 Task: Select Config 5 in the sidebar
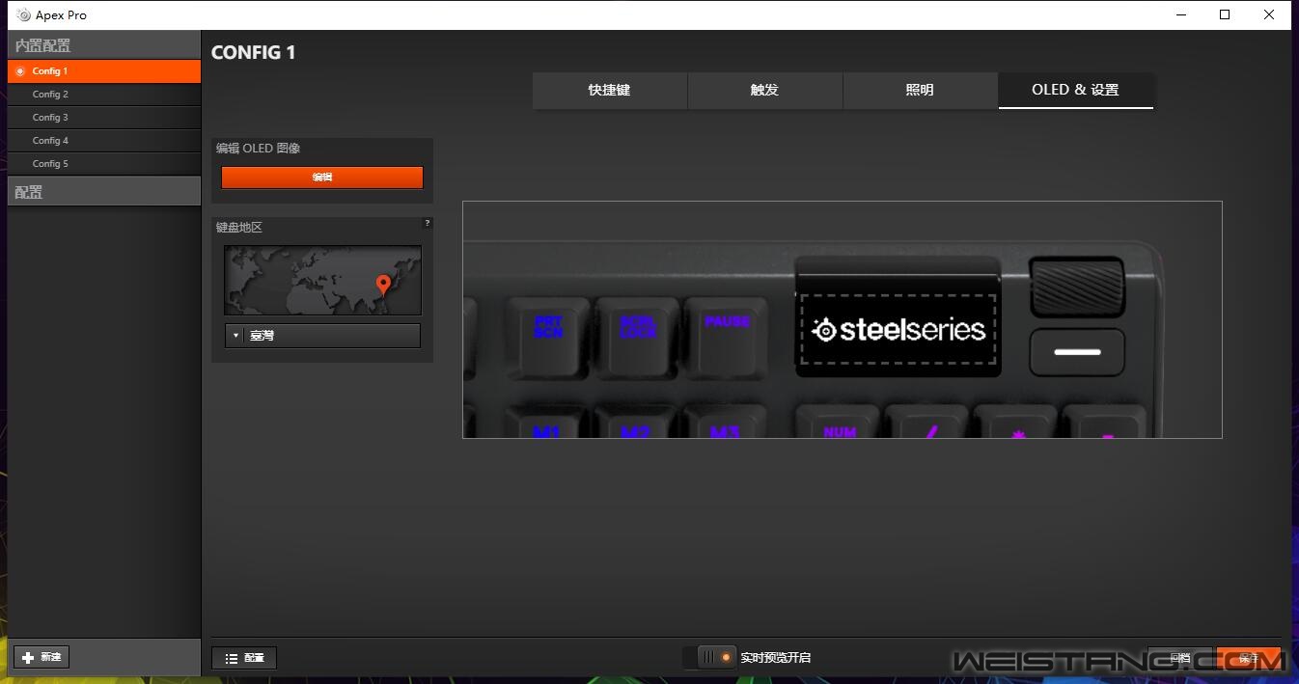point(104,164)
